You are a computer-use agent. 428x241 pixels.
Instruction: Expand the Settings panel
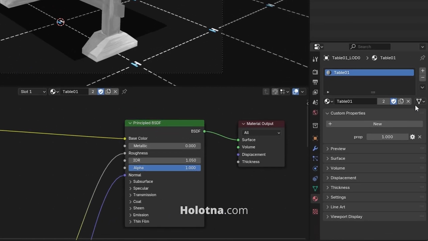(374, 197)
